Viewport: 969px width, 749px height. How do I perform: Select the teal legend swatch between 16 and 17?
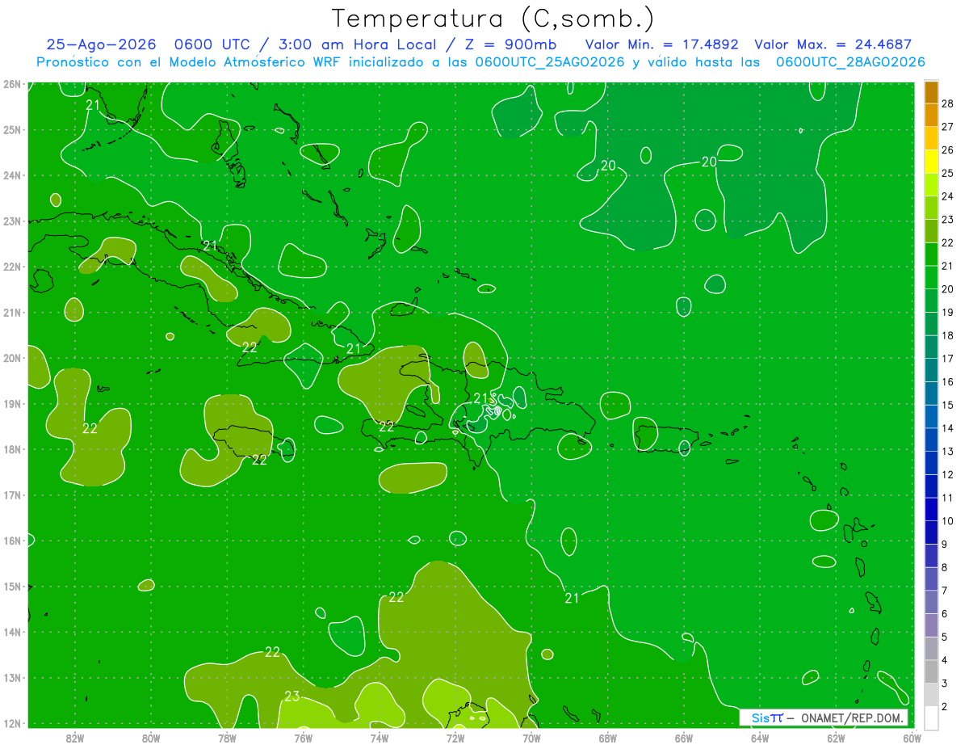click(x=931, y=370)
